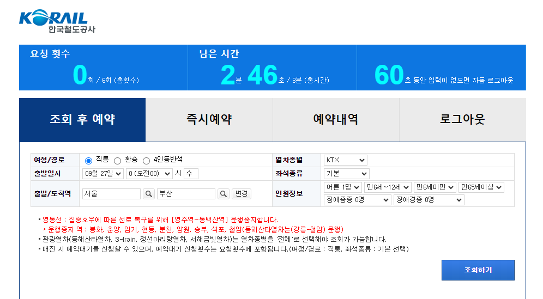
Task: Click the 여정/경로 row label
Action: (49, 160)
